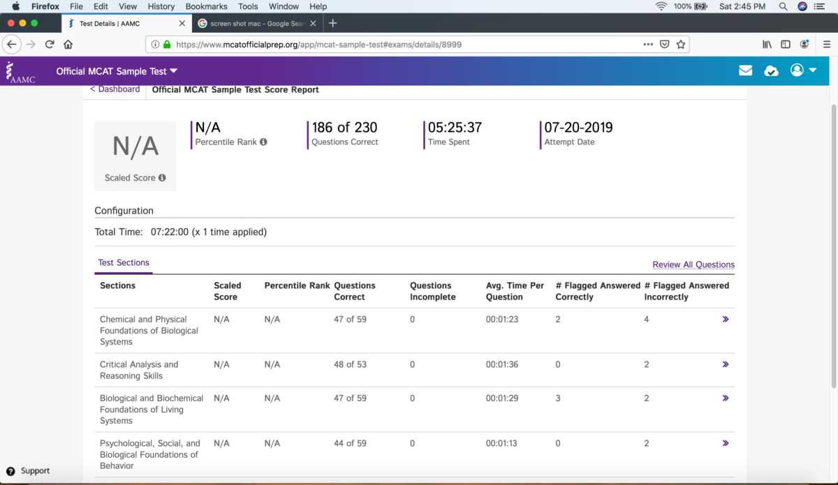This screenshot has height=485, width=838.
Task: Go back to Dashboard link
Action: coord(115,89)
